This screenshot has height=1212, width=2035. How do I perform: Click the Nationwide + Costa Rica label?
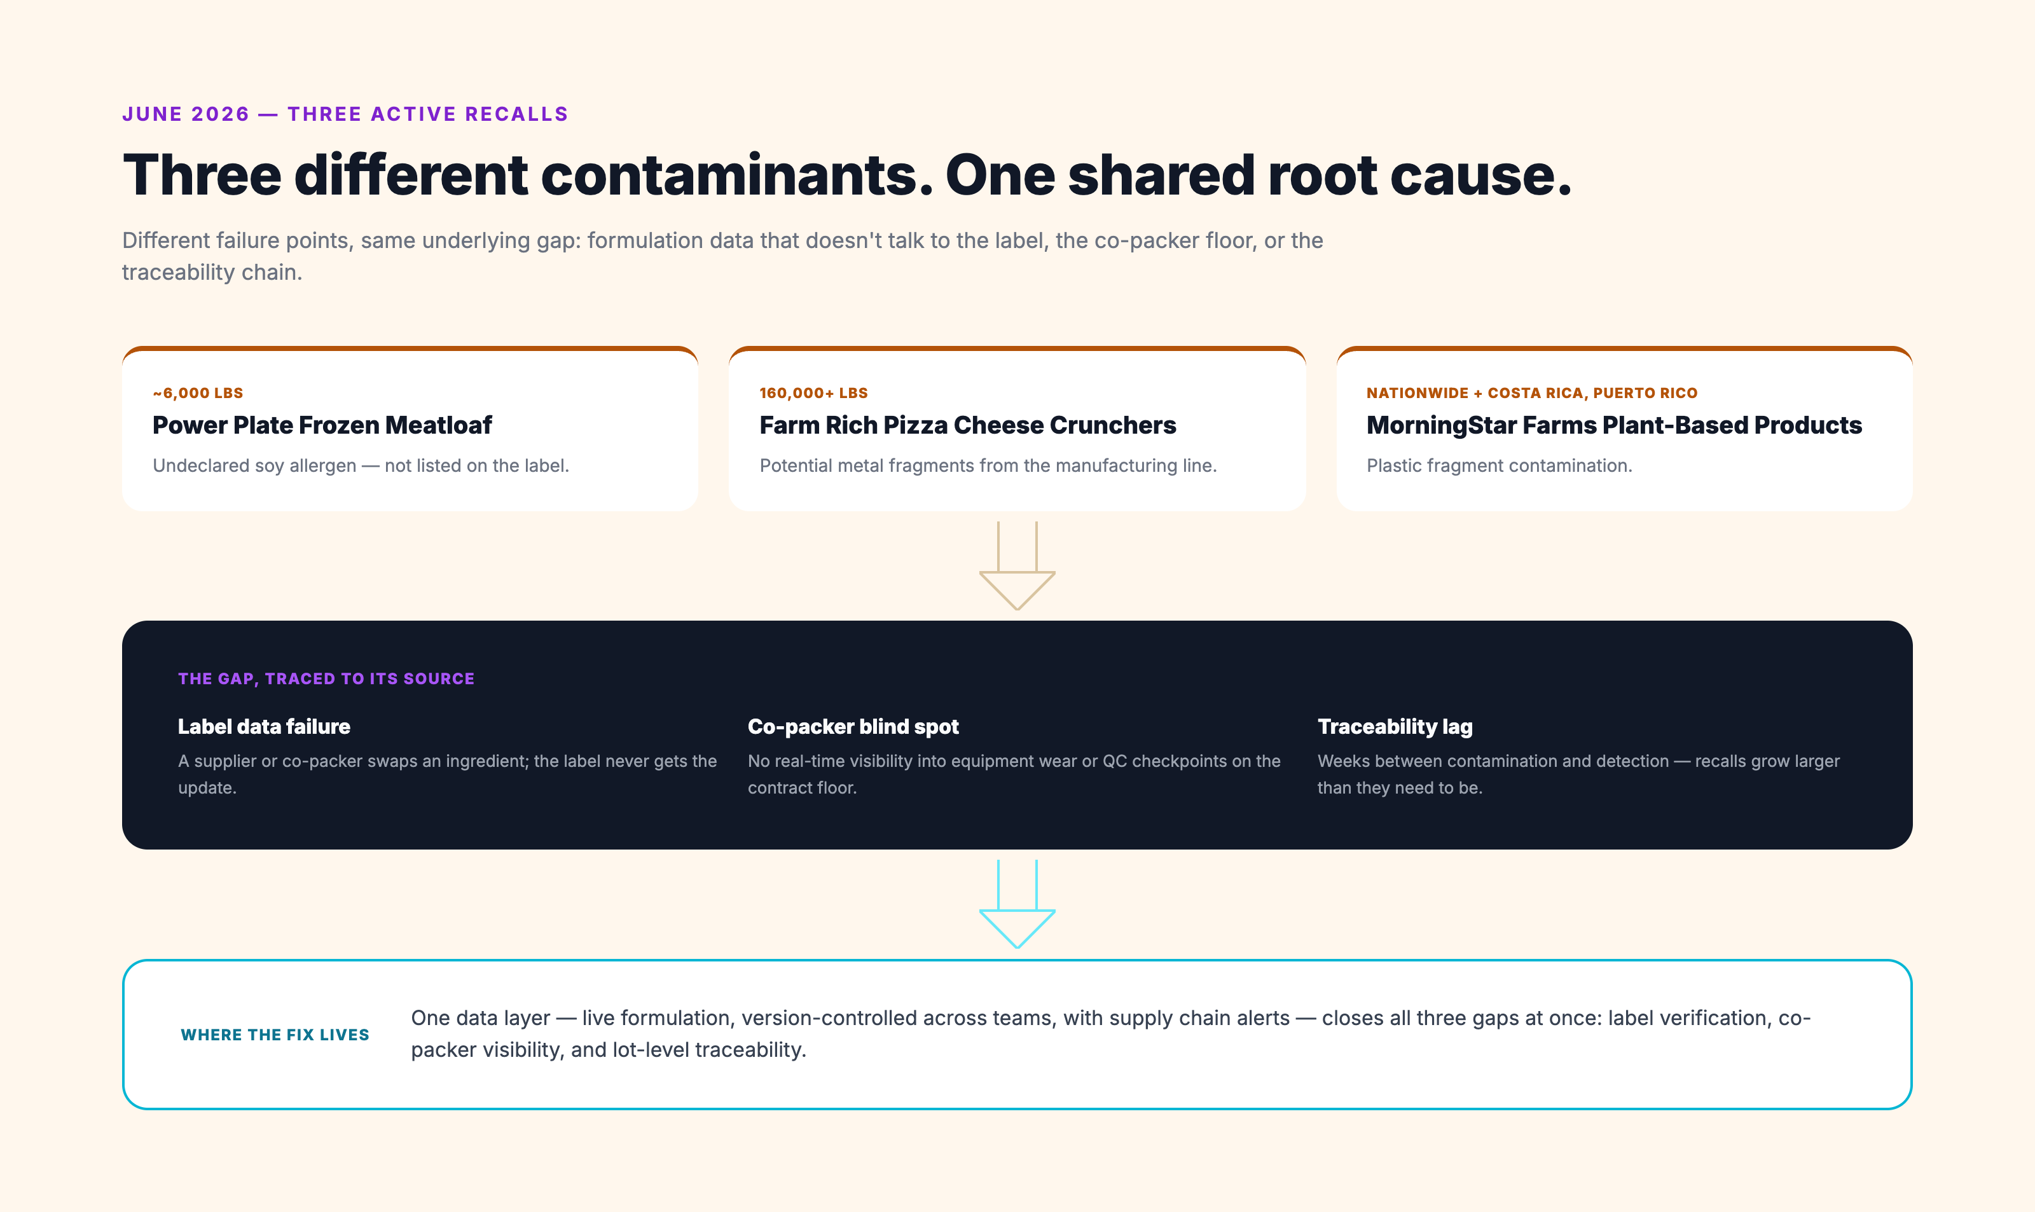pos(1531,393)
